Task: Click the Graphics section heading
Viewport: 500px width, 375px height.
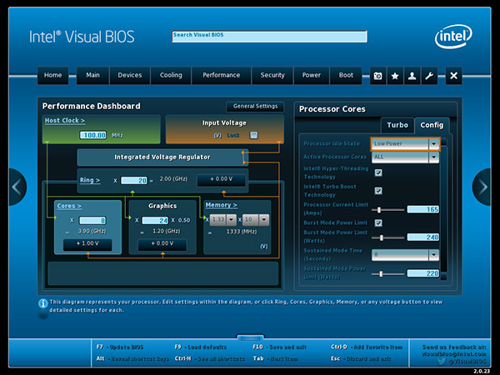Action: [162, 206]
